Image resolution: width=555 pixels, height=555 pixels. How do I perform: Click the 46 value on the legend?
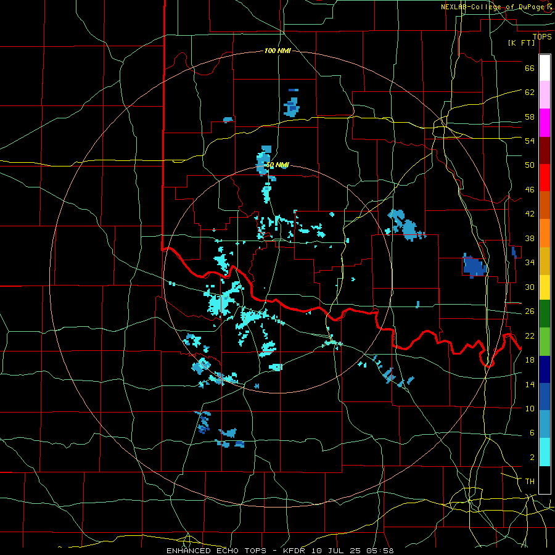point(530,190)
